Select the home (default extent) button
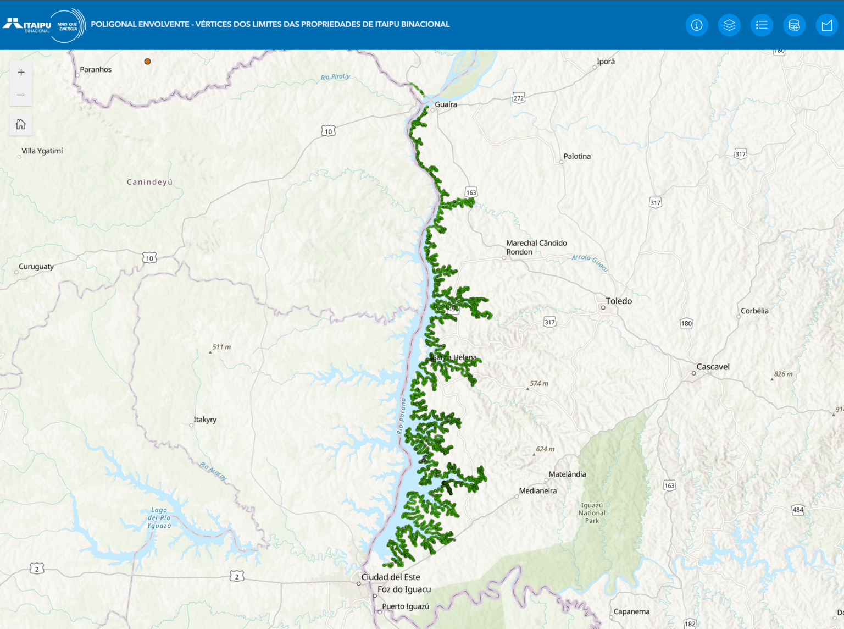844x629 pixels. (21, 124)
